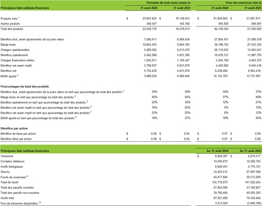Viewport: 262px width, 206px height.
Task: Click the 'Charges opérationnelles' row label
Action: (15, 50)
